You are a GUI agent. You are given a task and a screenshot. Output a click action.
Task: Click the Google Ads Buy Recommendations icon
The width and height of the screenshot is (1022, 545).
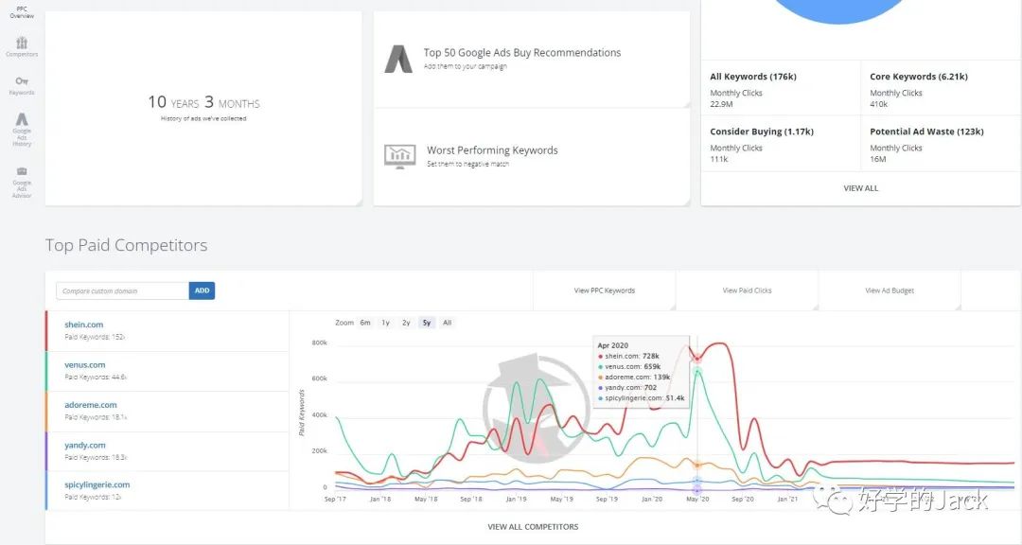point(397,59)
